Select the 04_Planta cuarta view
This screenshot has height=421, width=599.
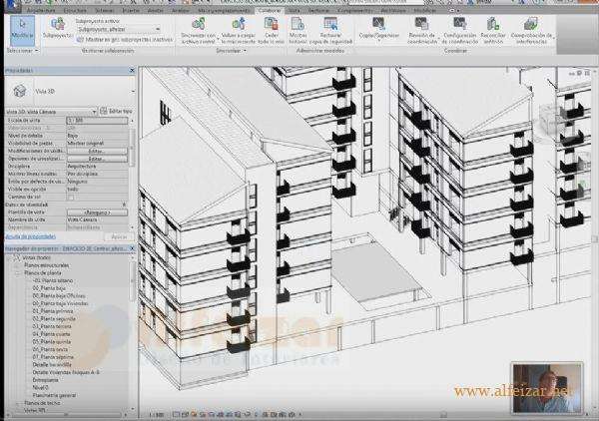[x=51, y=334]
